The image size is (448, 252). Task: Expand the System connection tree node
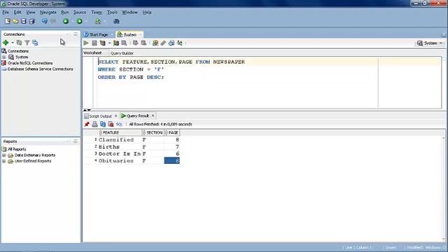pyautogui.click(x=4, y=57)
